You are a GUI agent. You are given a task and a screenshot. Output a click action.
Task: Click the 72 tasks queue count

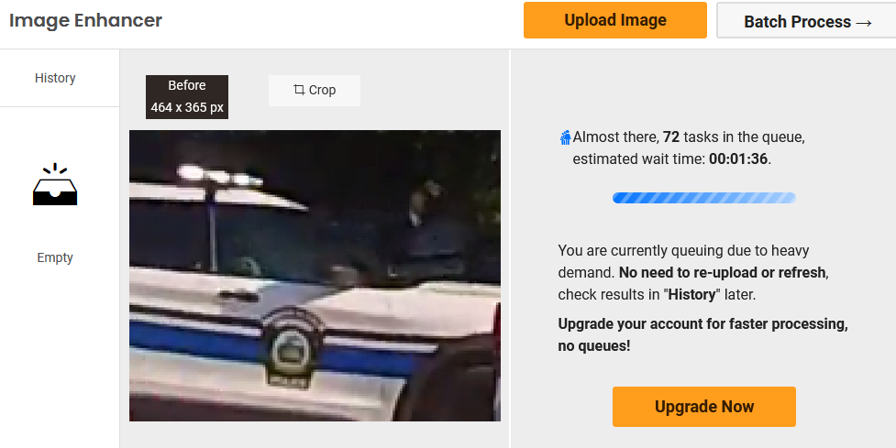coord(671,137)
